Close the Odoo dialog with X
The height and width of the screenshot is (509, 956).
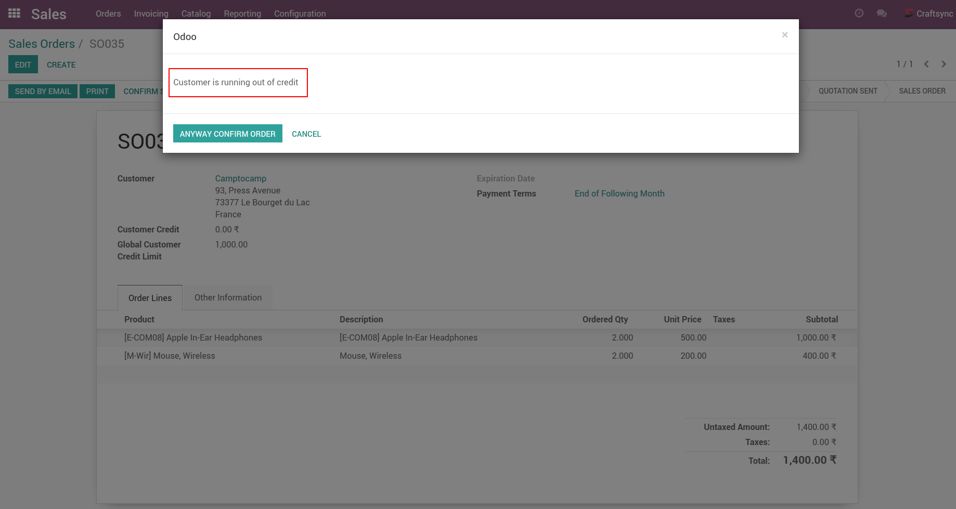point(784,35)
